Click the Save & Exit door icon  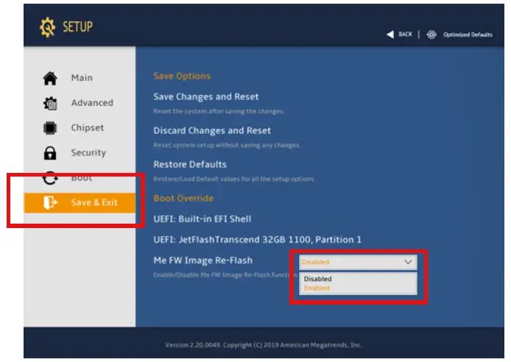coord(50,202)
